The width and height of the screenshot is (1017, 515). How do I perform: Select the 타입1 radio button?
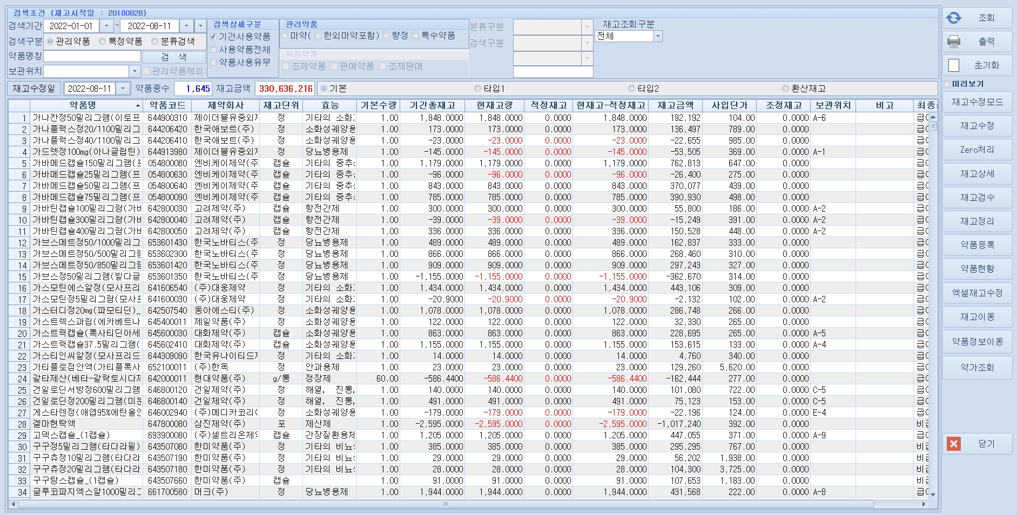[x=477, y=89]
